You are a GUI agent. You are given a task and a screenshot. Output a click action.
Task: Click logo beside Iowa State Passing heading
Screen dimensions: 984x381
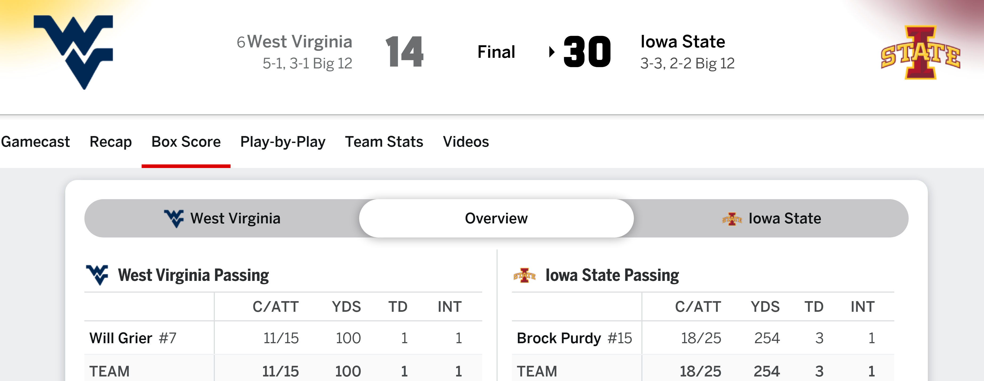coord(524,275)
